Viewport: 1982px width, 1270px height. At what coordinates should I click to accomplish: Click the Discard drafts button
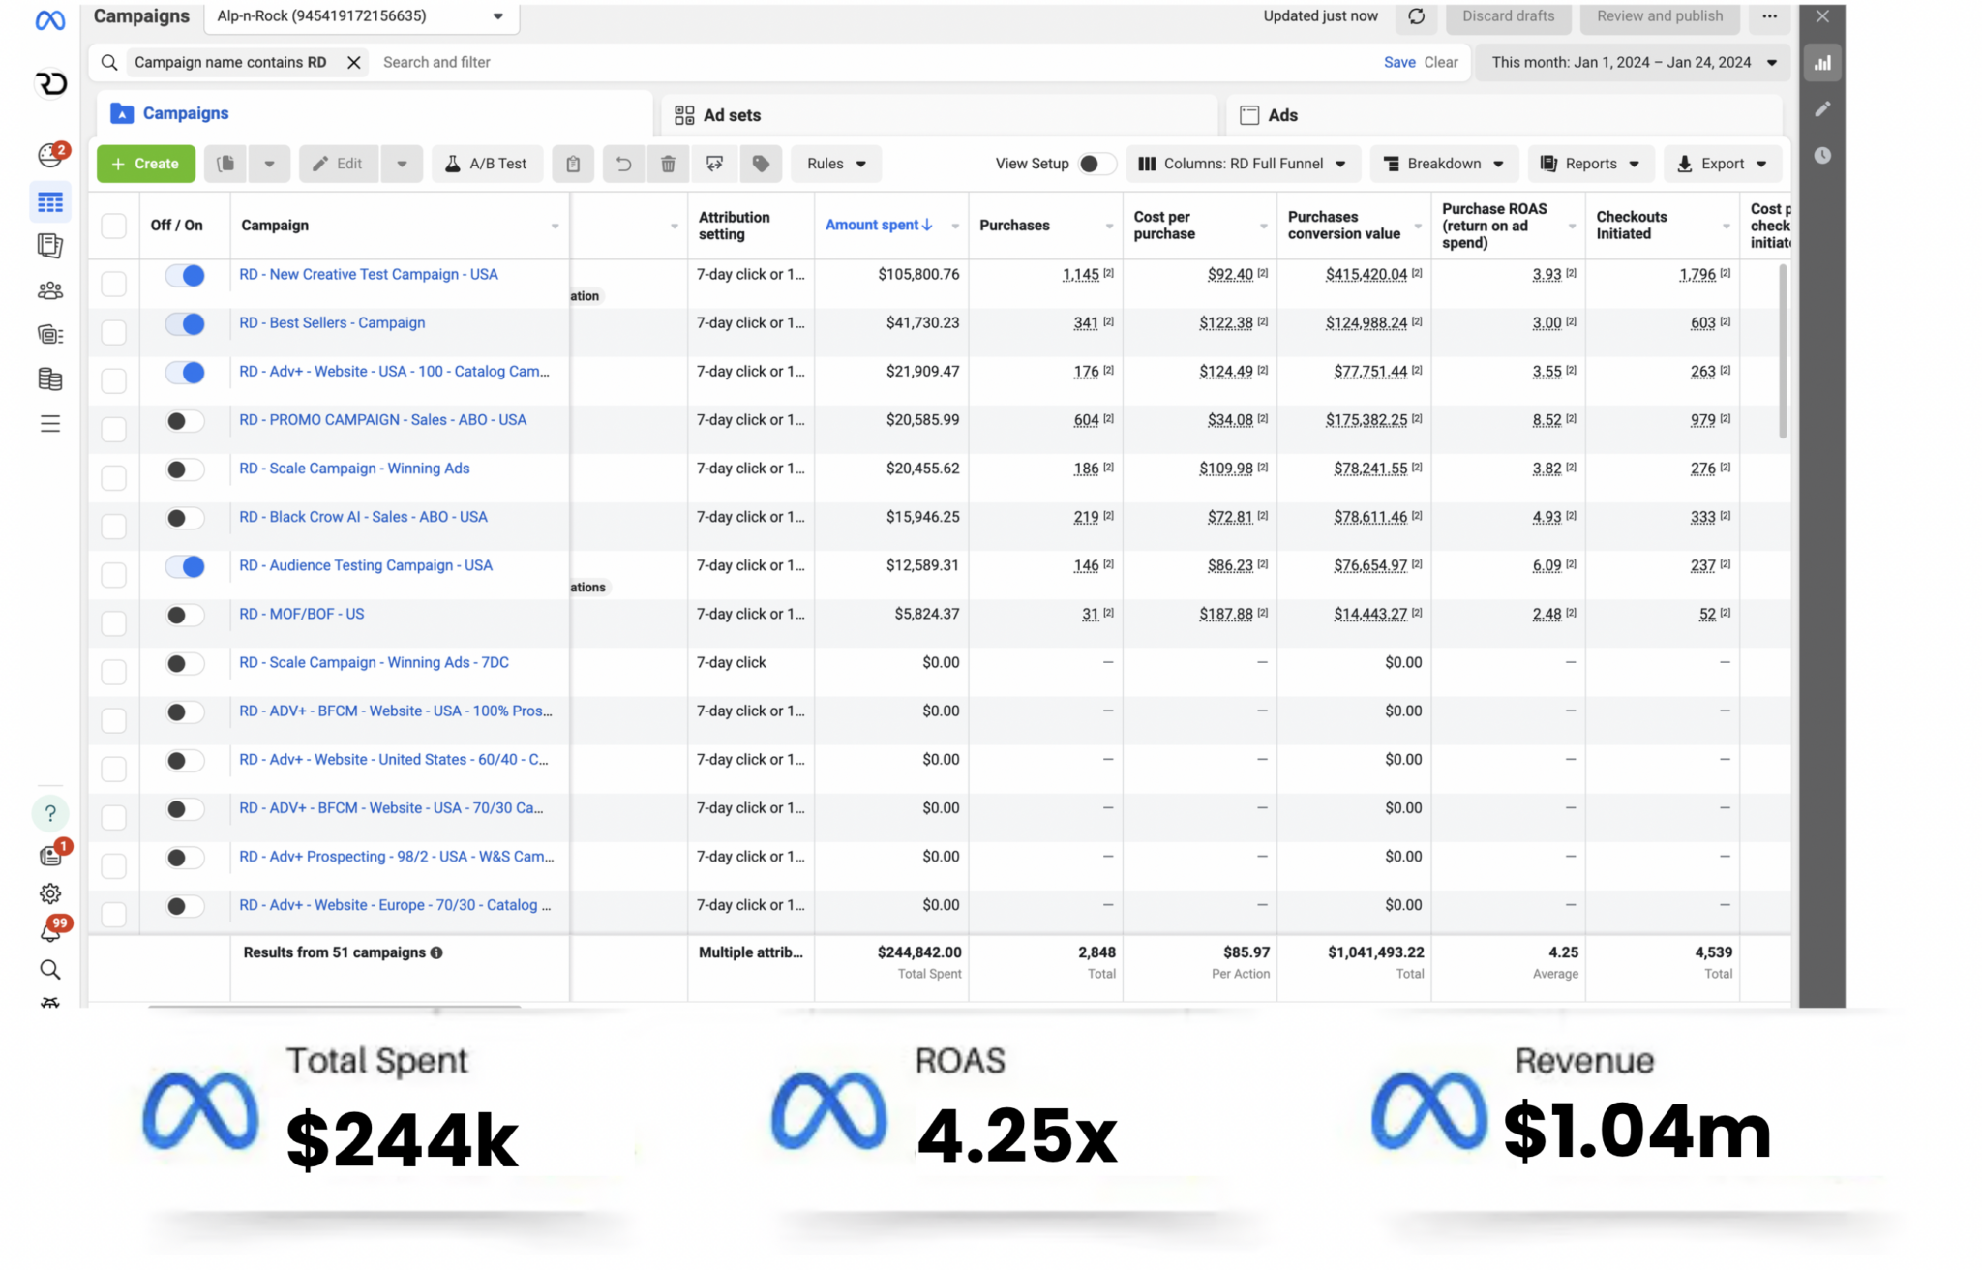tap(1508, 16)
